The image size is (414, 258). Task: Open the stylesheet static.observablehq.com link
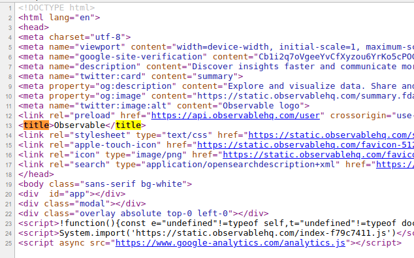(331, 135)
